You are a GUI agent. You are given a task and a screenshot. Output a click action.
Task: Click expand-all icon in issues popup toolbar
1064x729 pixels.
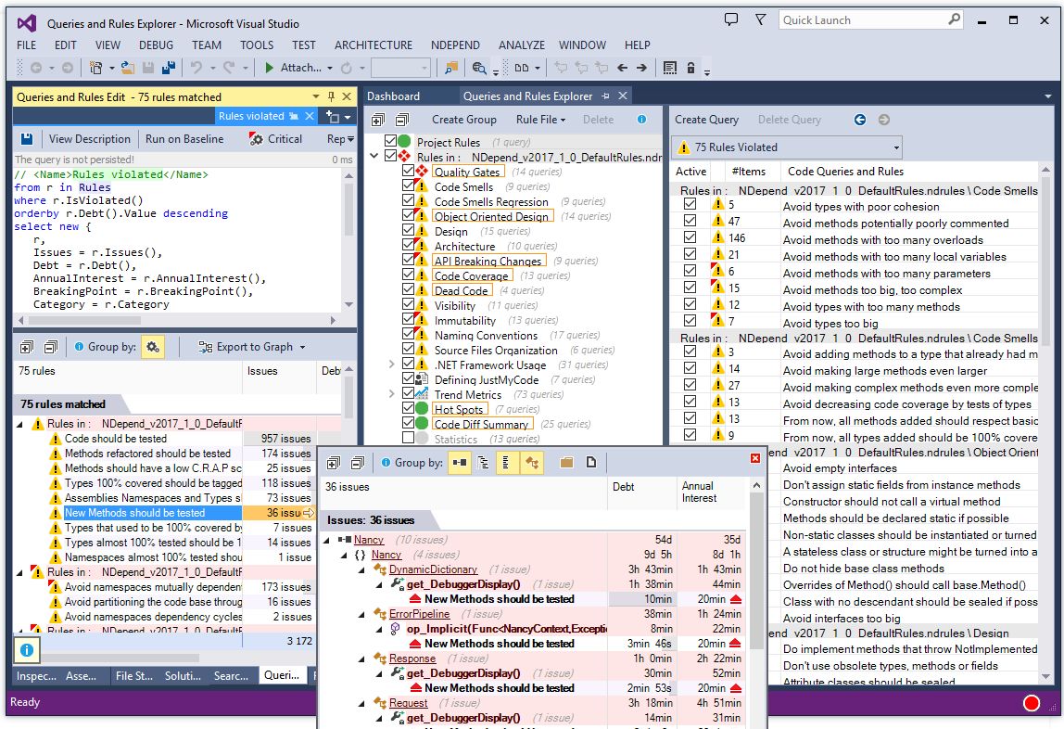click(333, 463)
